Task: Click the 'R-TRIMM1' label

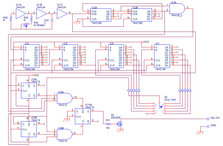Action: click(x=40, y=25)
